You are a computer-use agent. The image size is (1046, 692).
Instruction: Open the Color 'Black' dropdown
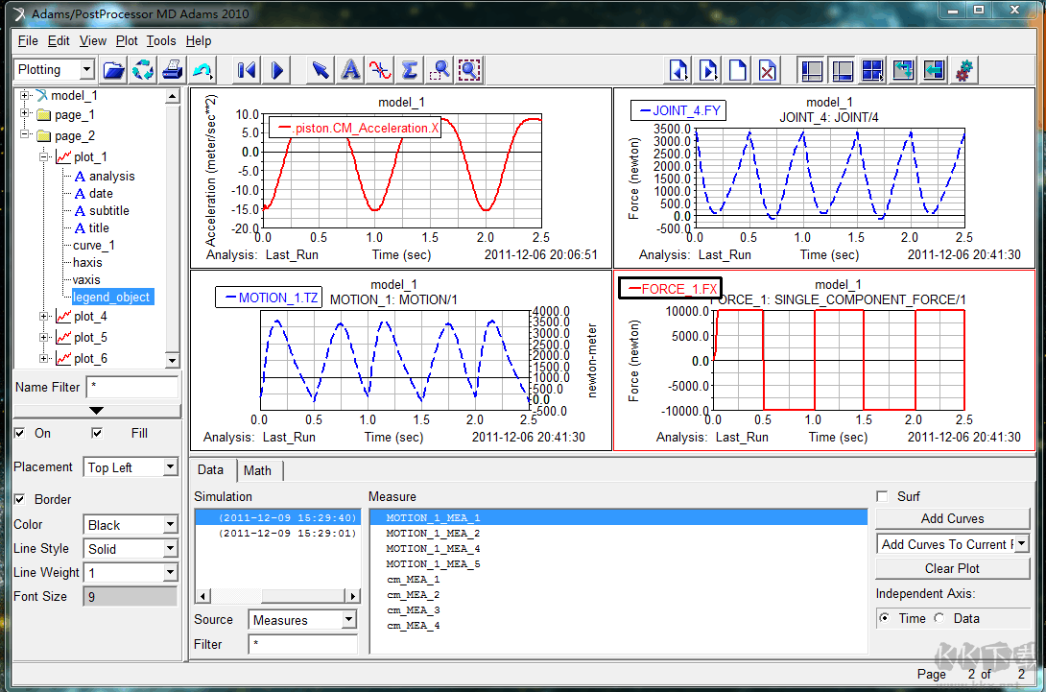(x=170, y=525)
